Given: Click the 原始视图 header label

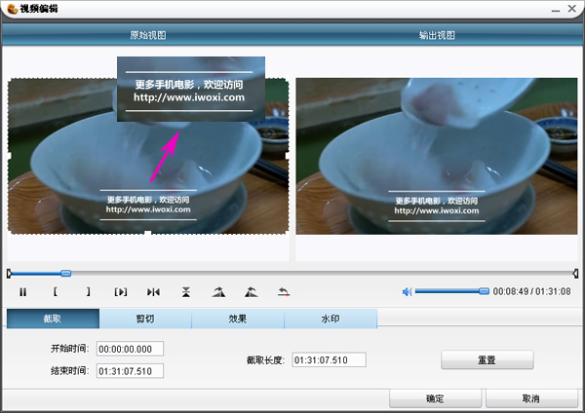Looking at the screenshot, I should pos(148,35).
